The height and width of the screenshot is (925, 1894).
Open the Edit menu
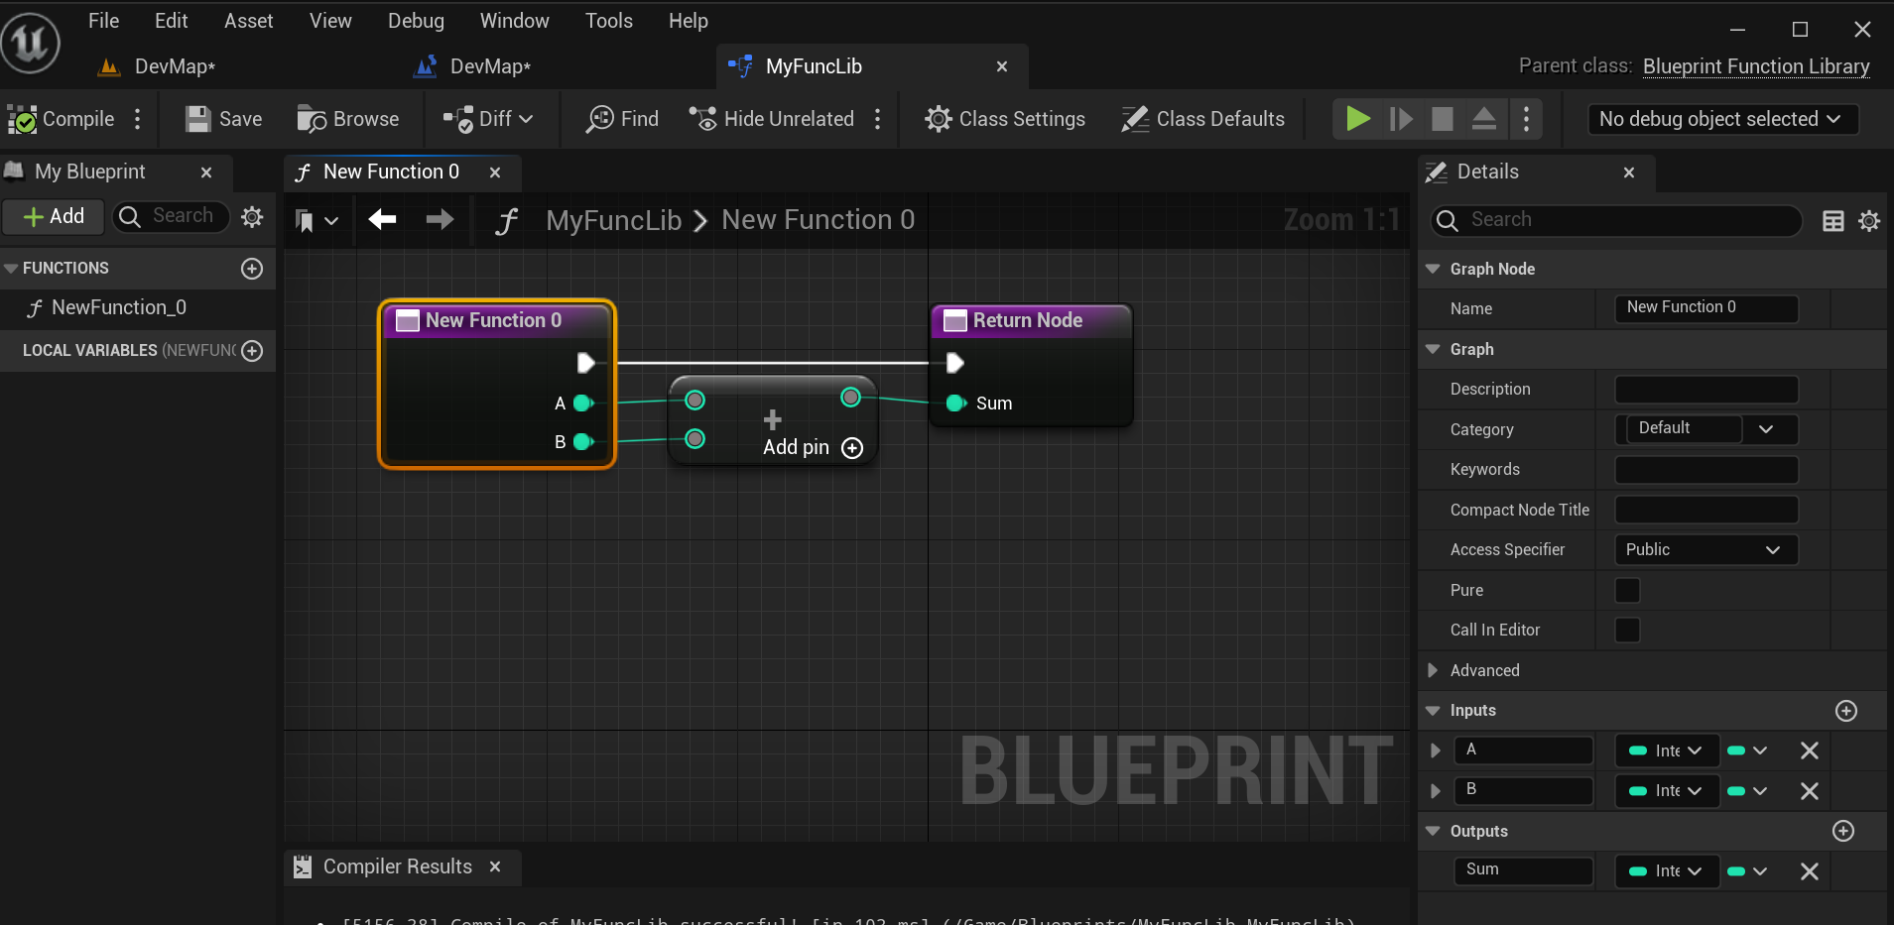171,21
